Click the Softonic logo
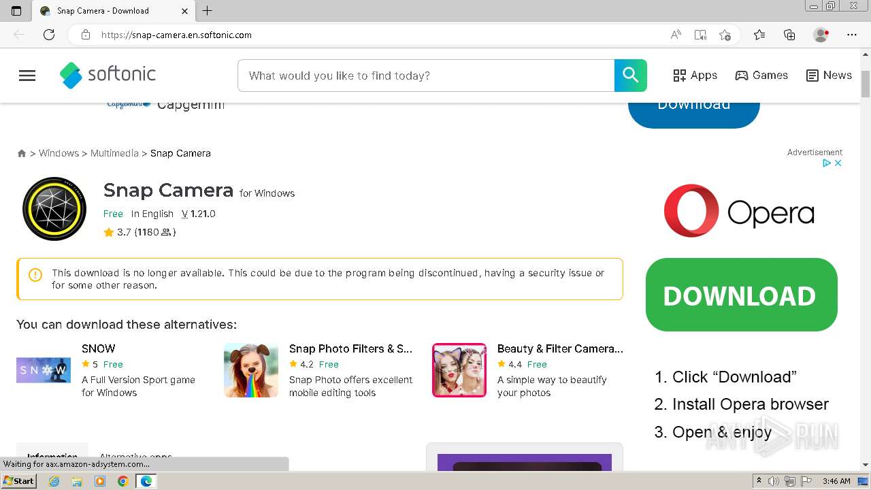871x490 pixels. tap(108, 75)
